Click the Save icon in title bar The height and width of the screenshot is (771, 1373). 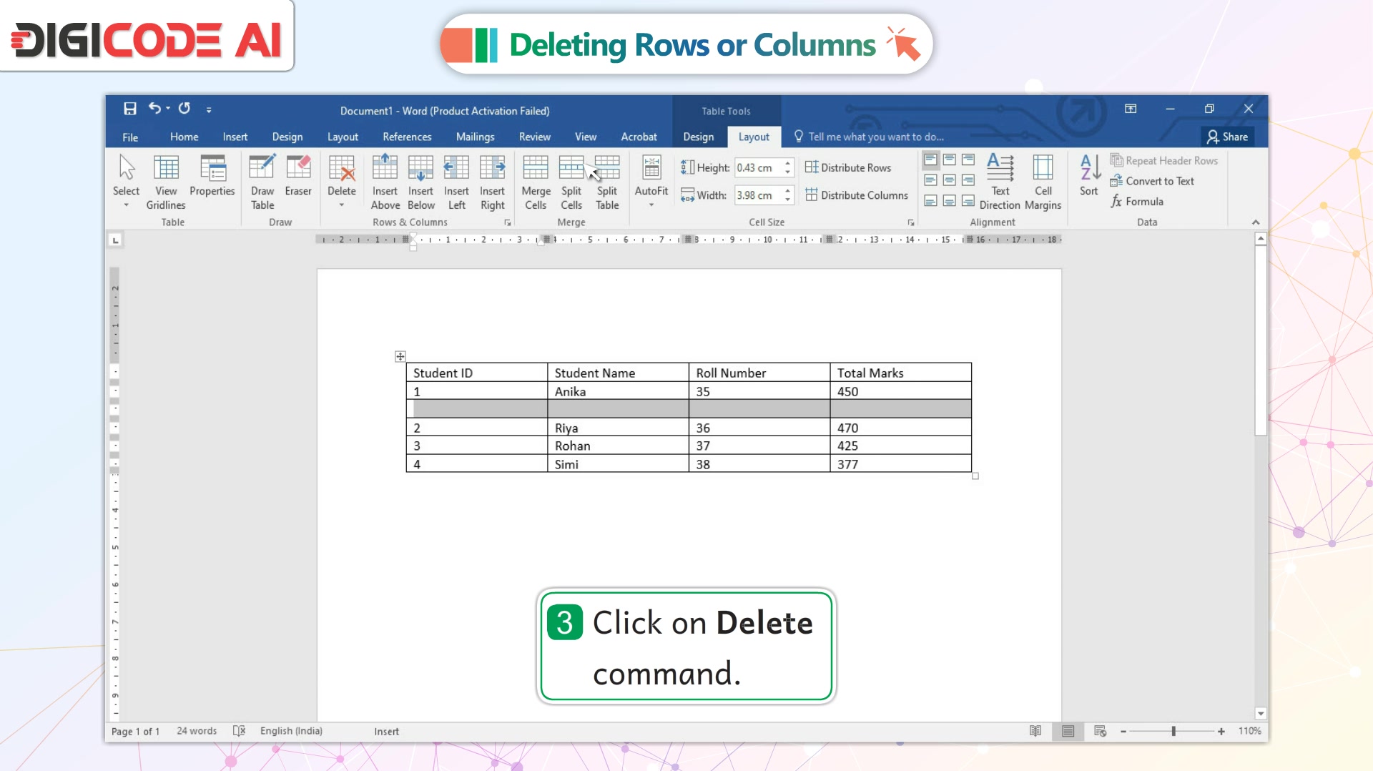[x=129, y=109]
